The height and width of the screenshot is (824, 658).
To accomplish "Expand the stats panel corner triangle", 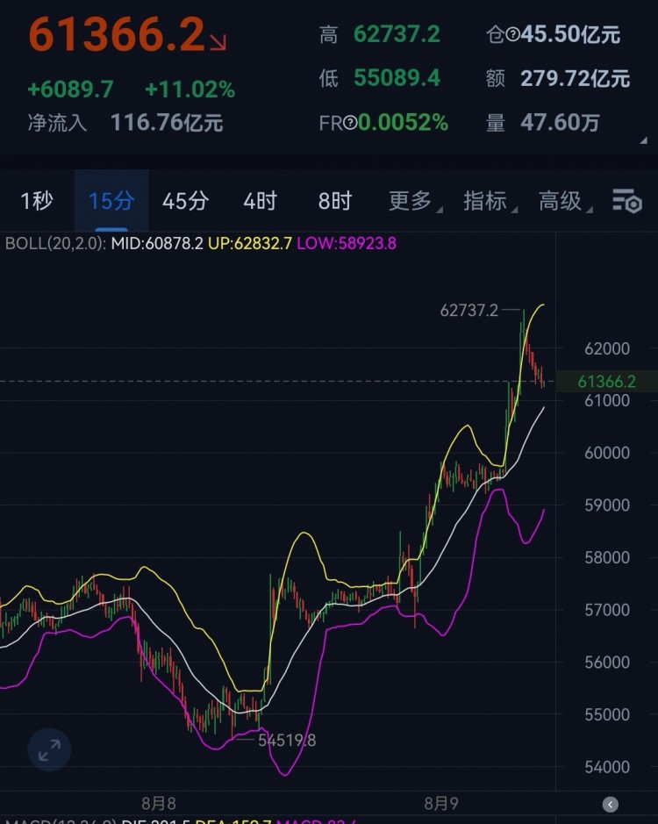I will coord(643,140).
